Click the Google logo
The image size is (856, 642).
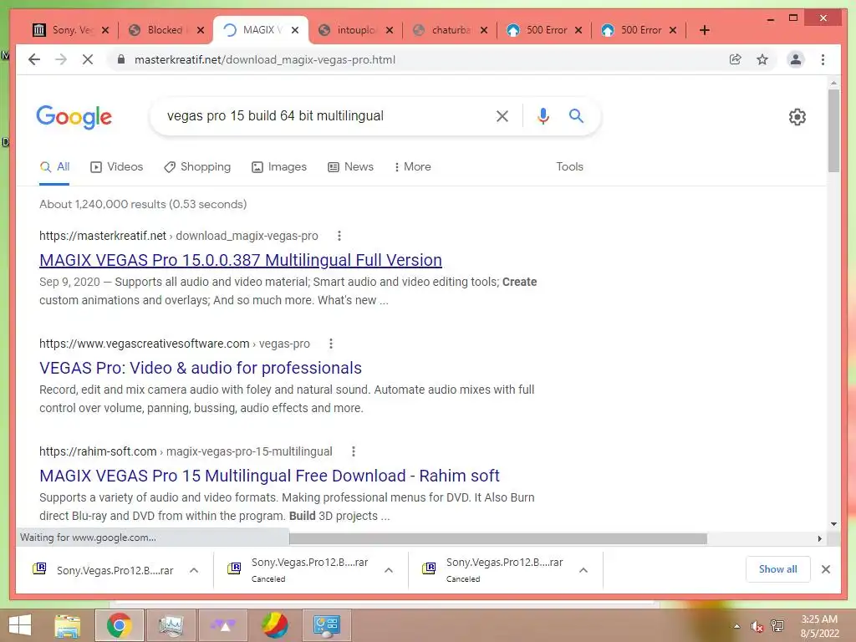(x=74, y=117)
